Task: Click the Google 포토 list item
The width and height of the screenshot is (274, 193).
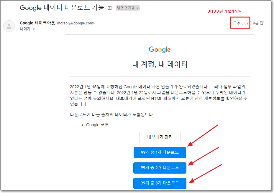Action: point(97,125)
